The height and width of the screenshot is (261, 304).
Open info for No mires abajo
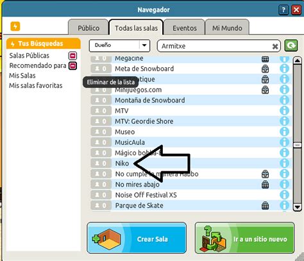pos(284,184)
